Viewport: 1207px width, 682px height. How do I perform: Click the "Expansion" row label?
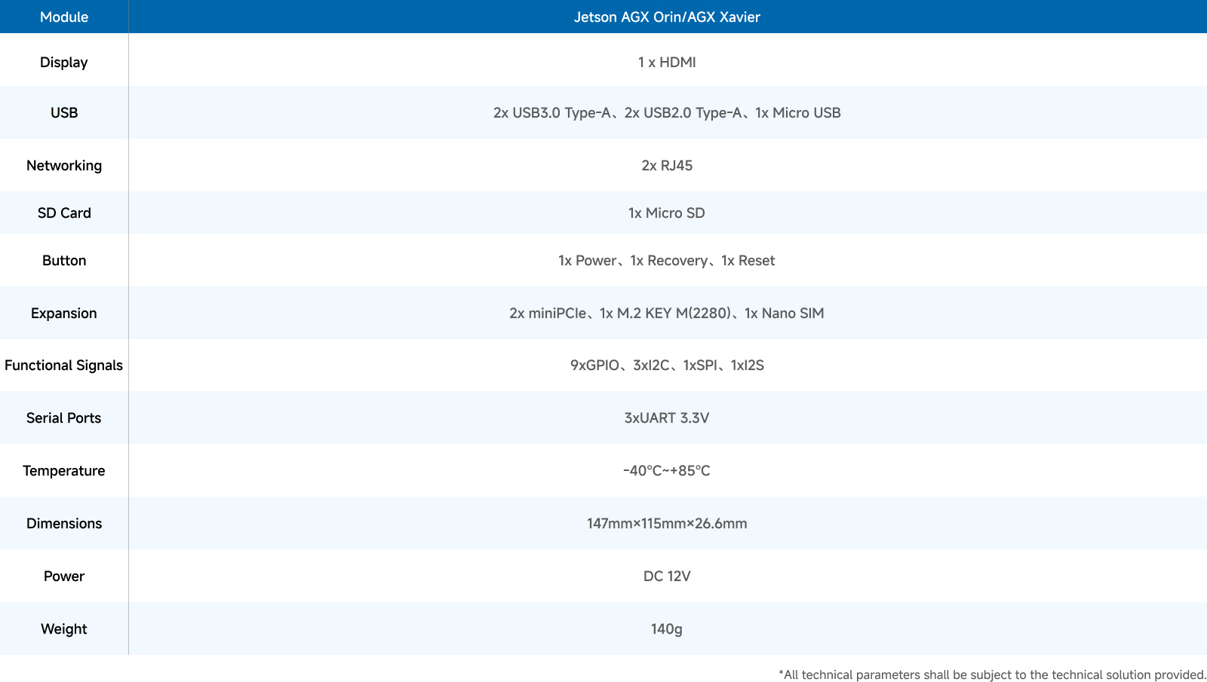click(64, 313)
